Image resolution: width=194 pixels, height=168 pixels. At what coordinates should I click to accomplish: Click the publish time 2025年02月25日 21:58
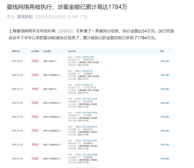tap(56, 17)
